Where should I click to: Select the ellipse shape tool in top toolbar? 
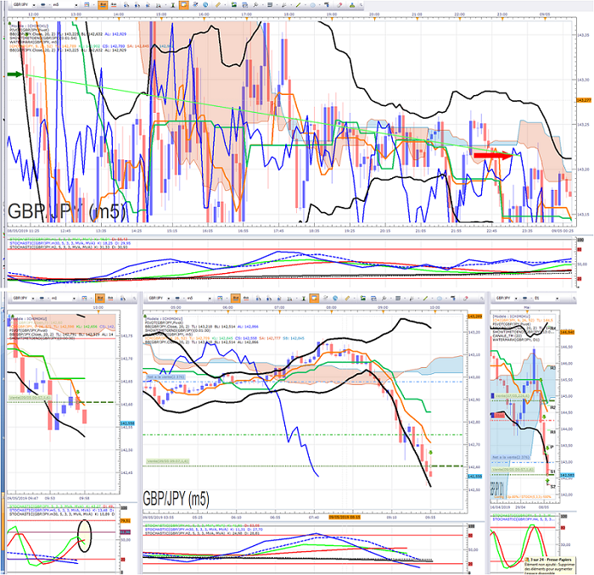click(x=312, y=5)
